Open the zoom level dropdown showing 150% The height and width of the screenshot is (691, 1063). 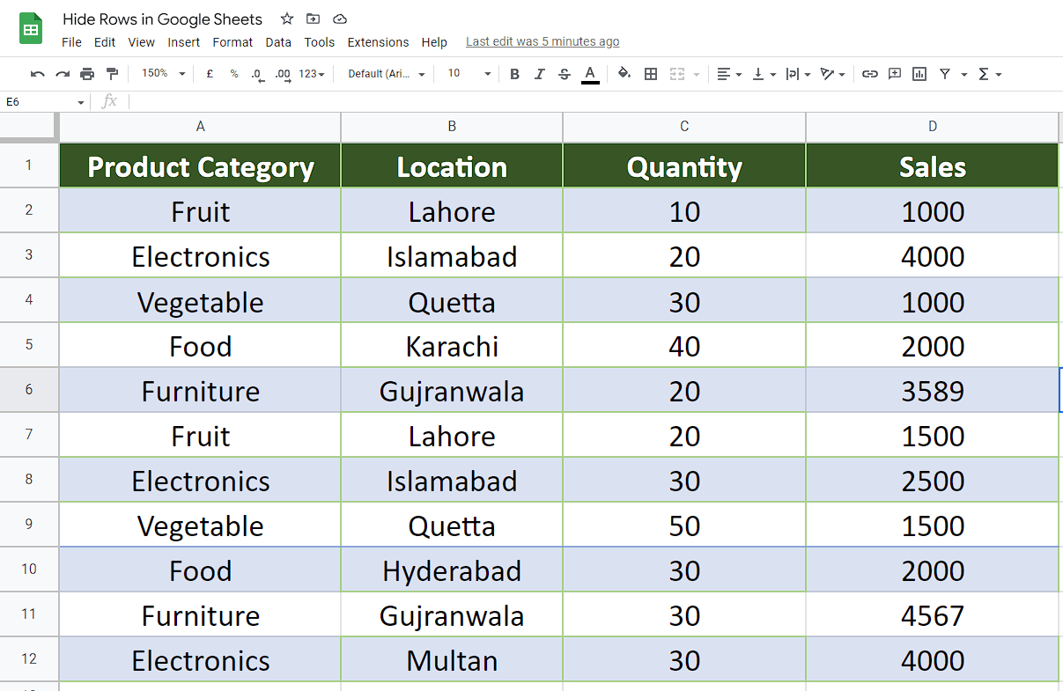[162, 74]
